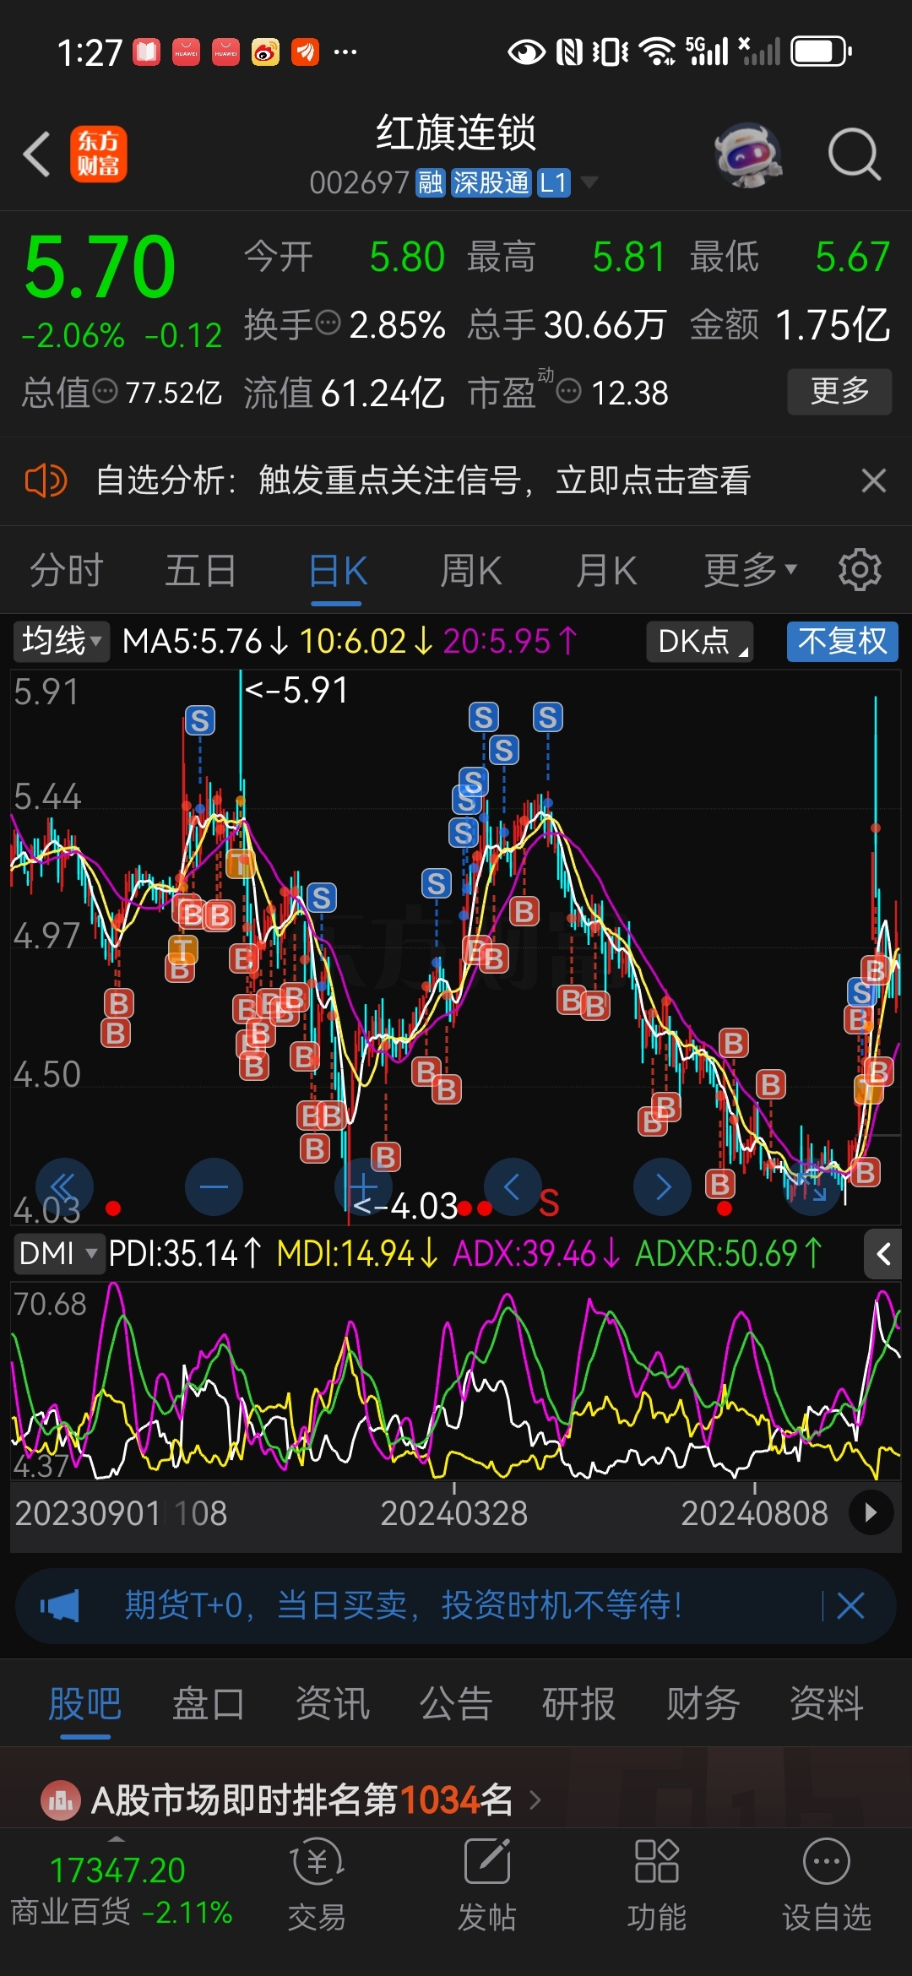Expand 更多 chart period dropdown
This screenshot has width=912, height=1976.
click(750, 571)
